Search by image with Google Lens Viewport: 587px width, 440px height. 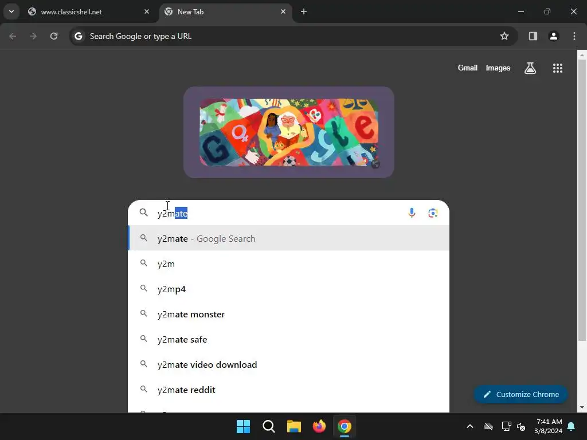click(433, 213)
